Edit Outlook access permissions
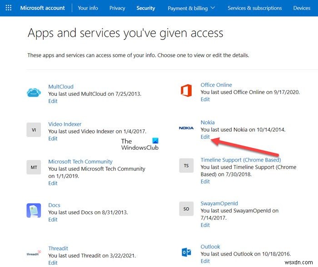 [205, 261]
